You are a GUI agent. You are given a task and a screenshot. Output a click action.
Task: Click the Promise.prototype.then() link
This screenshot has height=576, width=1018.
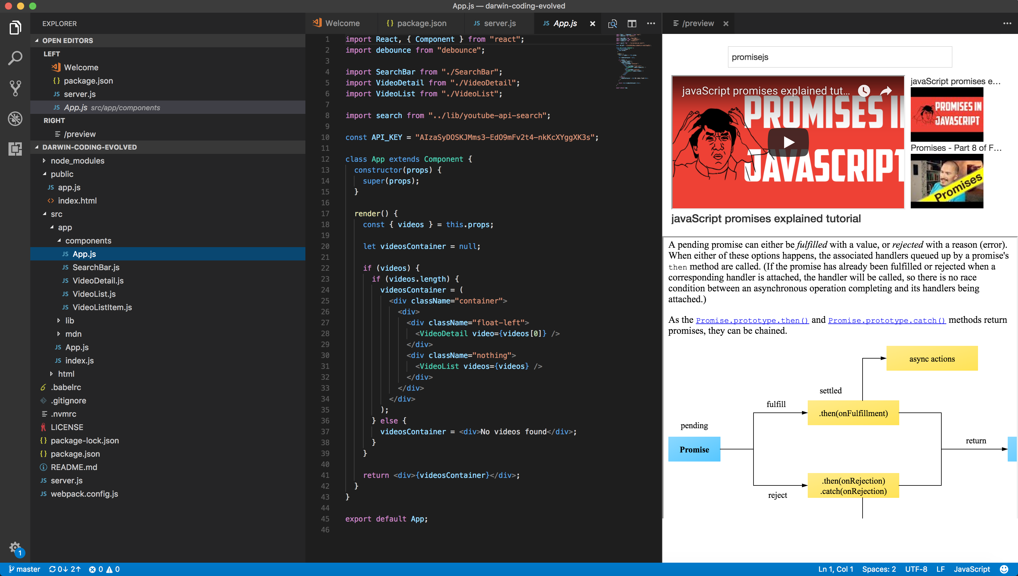(x=752, y=320)
